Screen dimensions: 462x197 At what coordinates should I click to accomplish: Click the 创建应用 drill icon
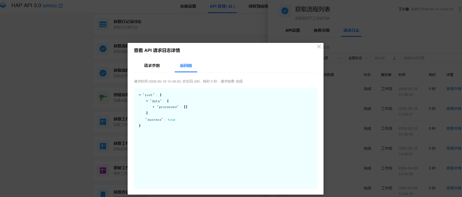coord(103,97)
